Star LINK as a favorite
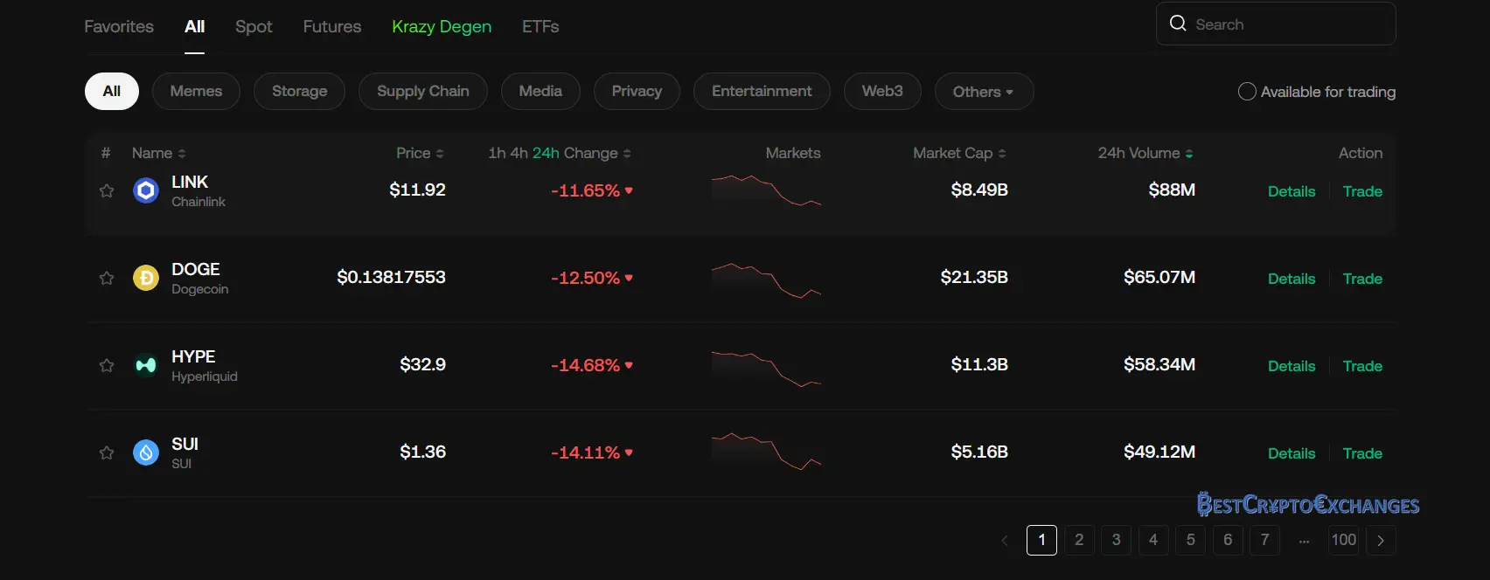This screenshot has width=1490, height=580. tap(107, 190)
